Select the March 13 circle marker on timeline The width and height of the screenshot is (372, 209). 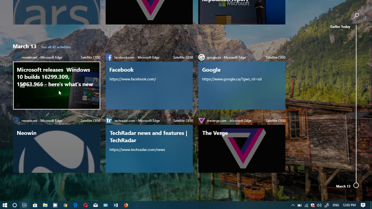[356, 185]
